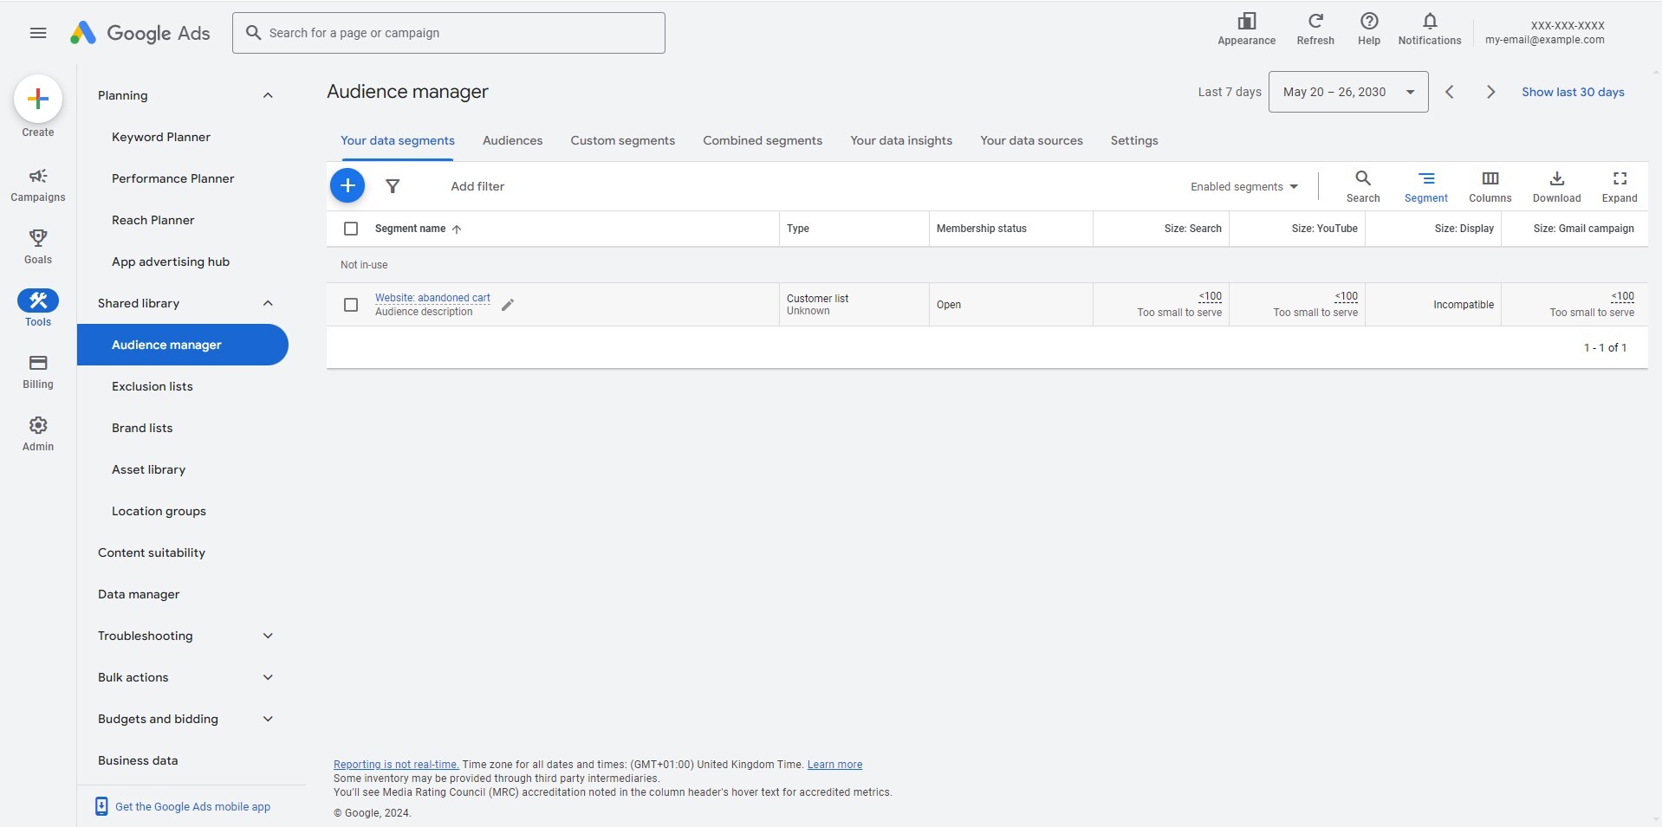Click the Show last 30 days link
Viewport: 1662px width, 827px height.
tap(1572, 91)
